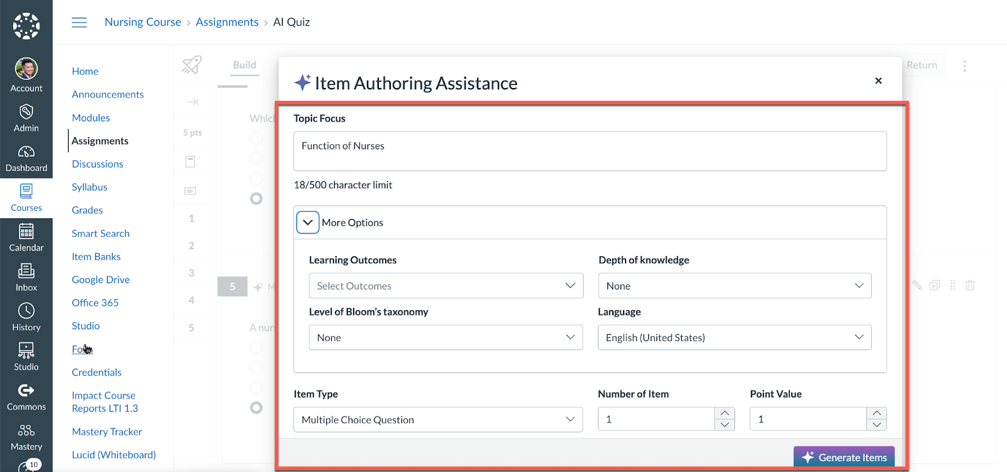Toggle the hamburger course menu

tap(79, 23)
